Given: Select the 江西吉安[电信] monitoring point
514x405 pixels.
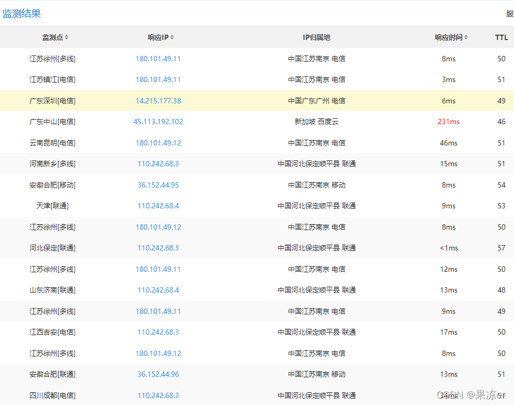Looking at the screenshot, I should tap(52, 332).
